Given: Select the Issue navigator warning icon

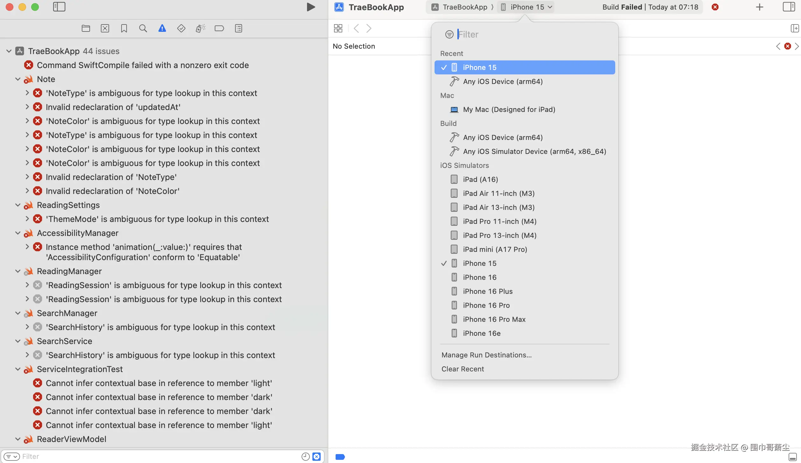Looking at the screenshot, I should tap(162, 29).
